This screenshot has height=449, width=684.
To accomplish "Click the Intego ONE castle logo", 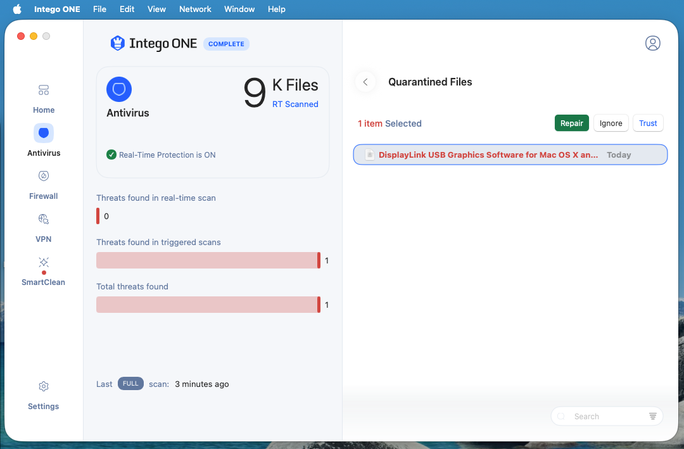I will coord(117,43).
